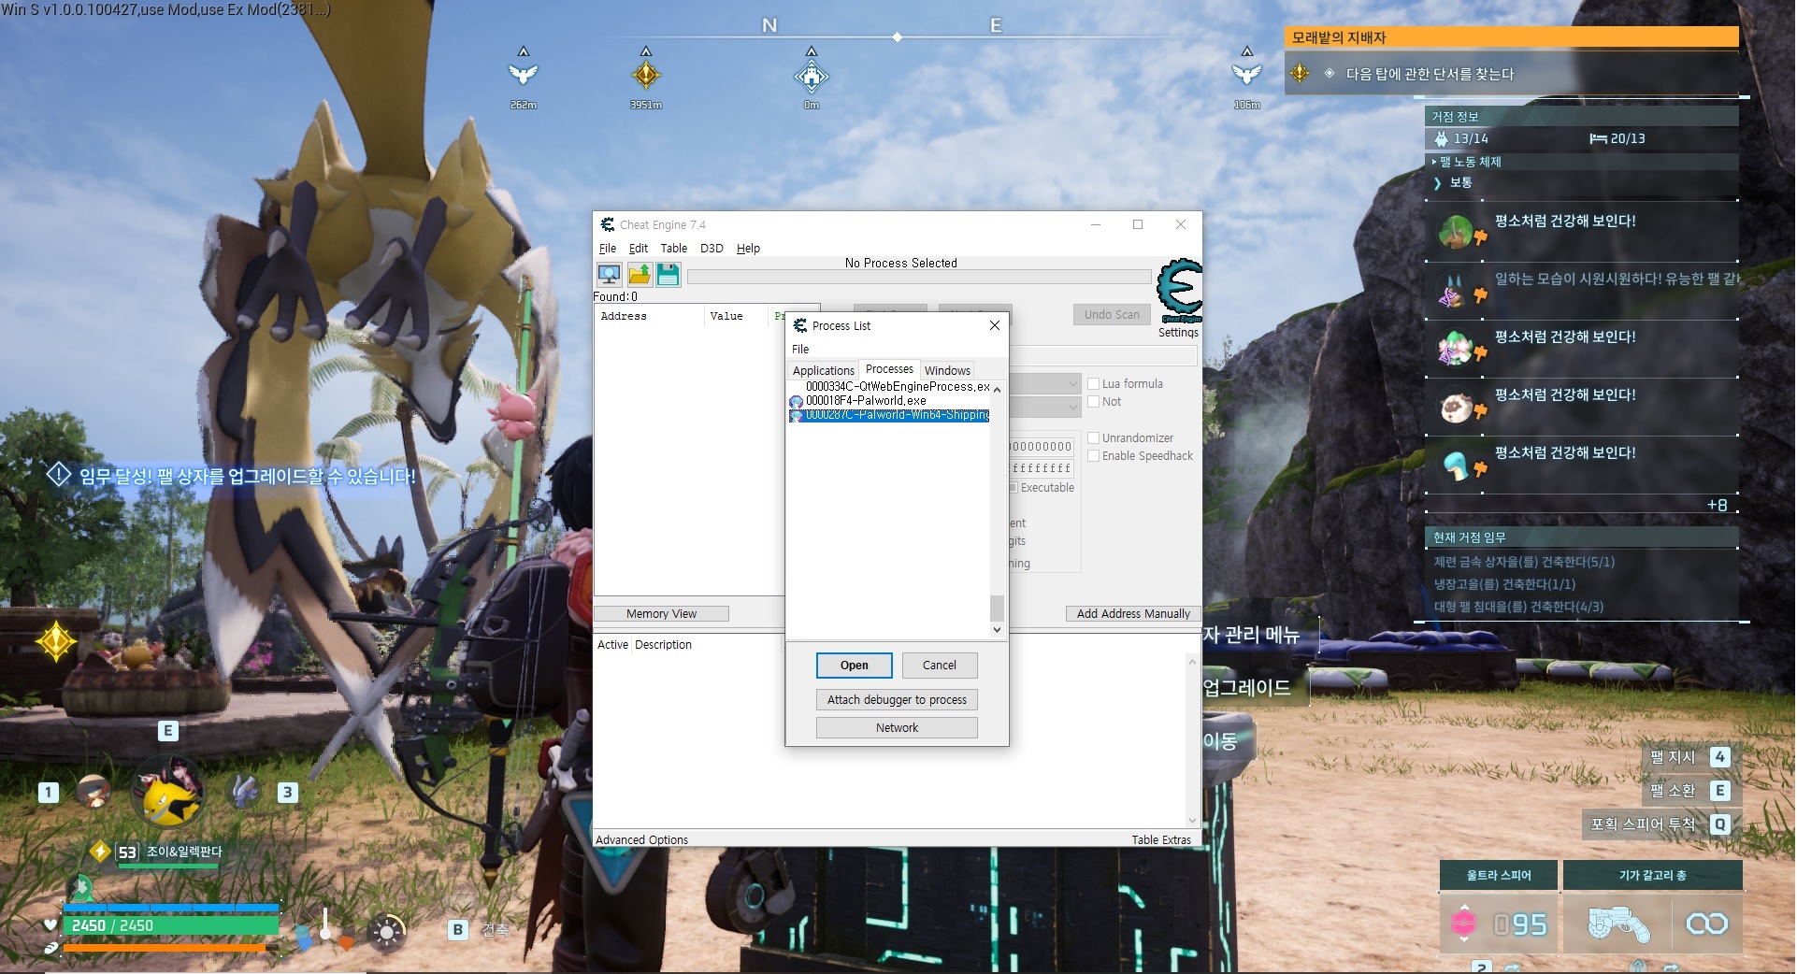
Task: Open the Edit menu in Cheat Engine
Action: (x=639, y=248)
